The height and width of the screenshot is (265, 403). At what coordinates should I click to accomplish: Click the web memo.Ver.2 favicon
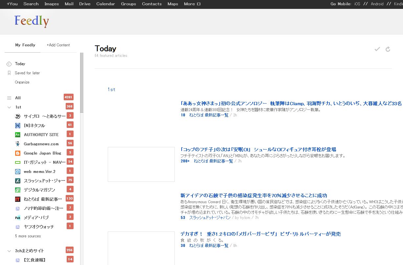pyautogui.click(x=18, y=171)
